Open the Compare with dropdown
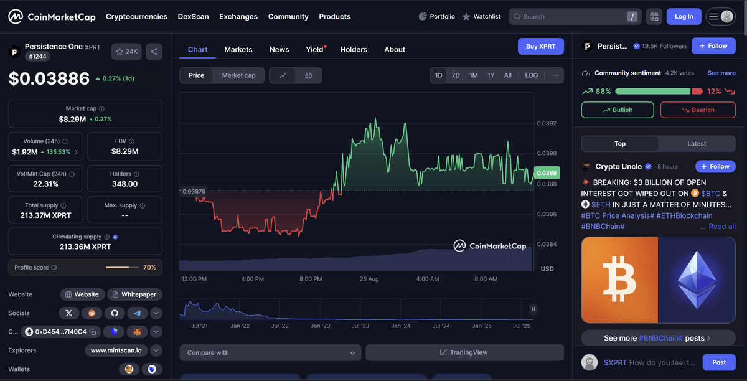Image resolution: width=747 pixels, height=381 pixels. point(270,353)
